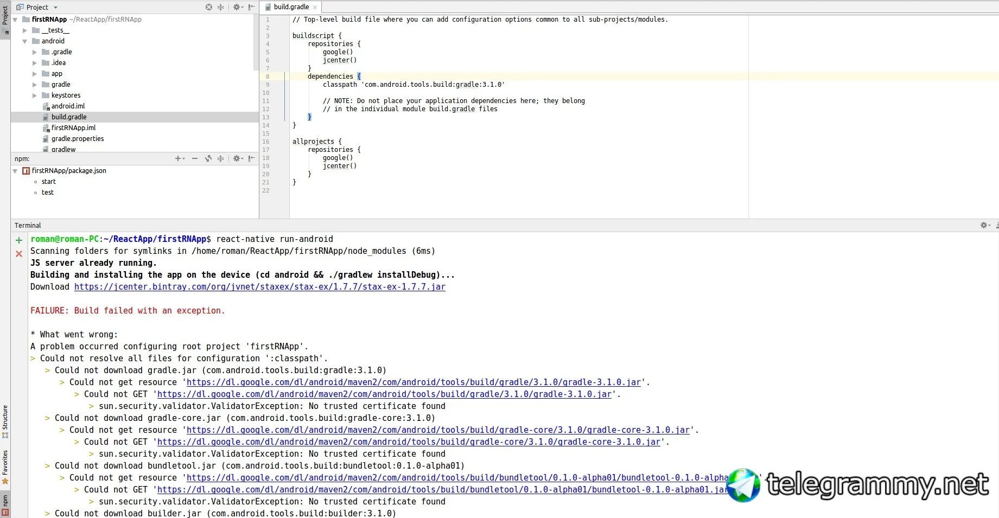Open the Favorites tool window side tab
This screenshot has height=518, width=999.
point(5,468)
